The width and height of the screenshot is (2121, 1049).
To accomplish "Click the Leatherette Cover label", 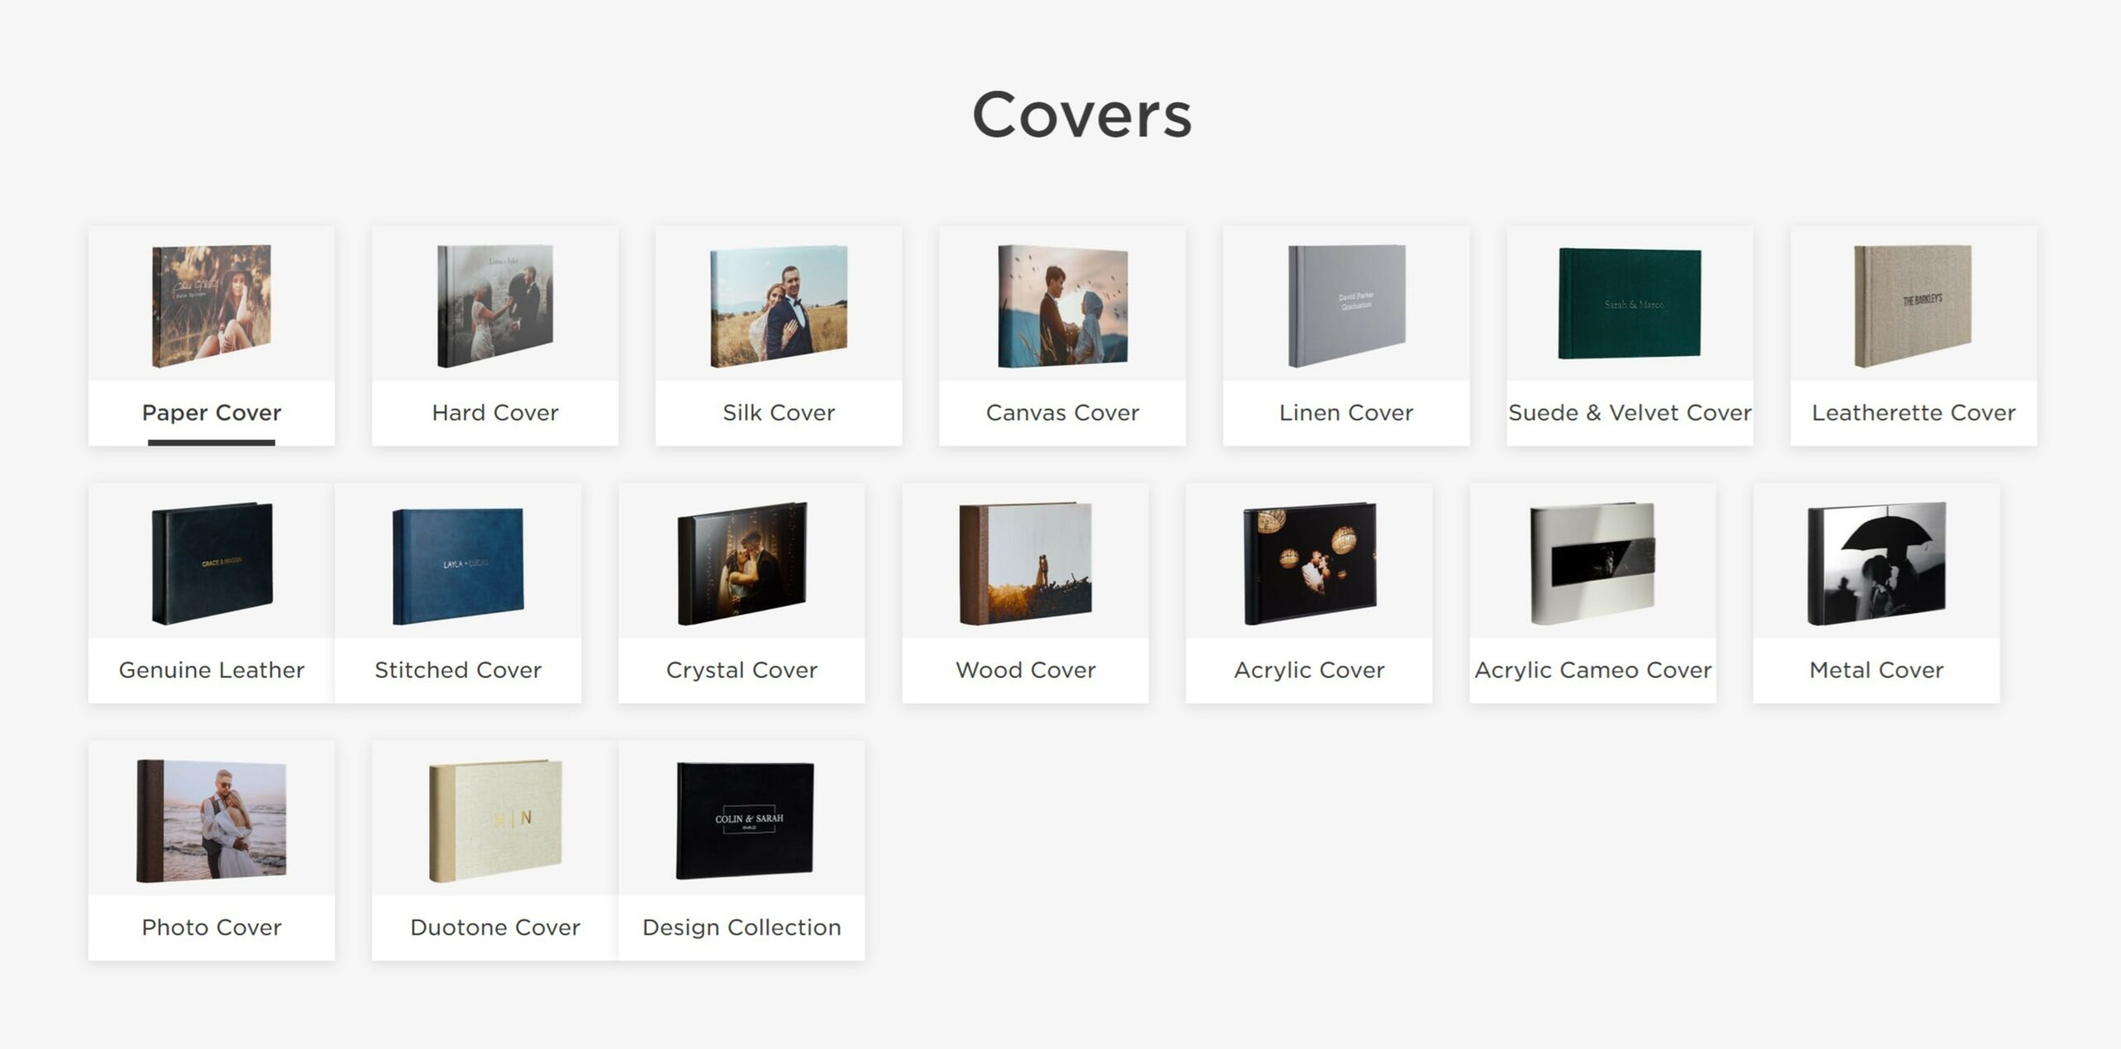I will (1913, 413).
